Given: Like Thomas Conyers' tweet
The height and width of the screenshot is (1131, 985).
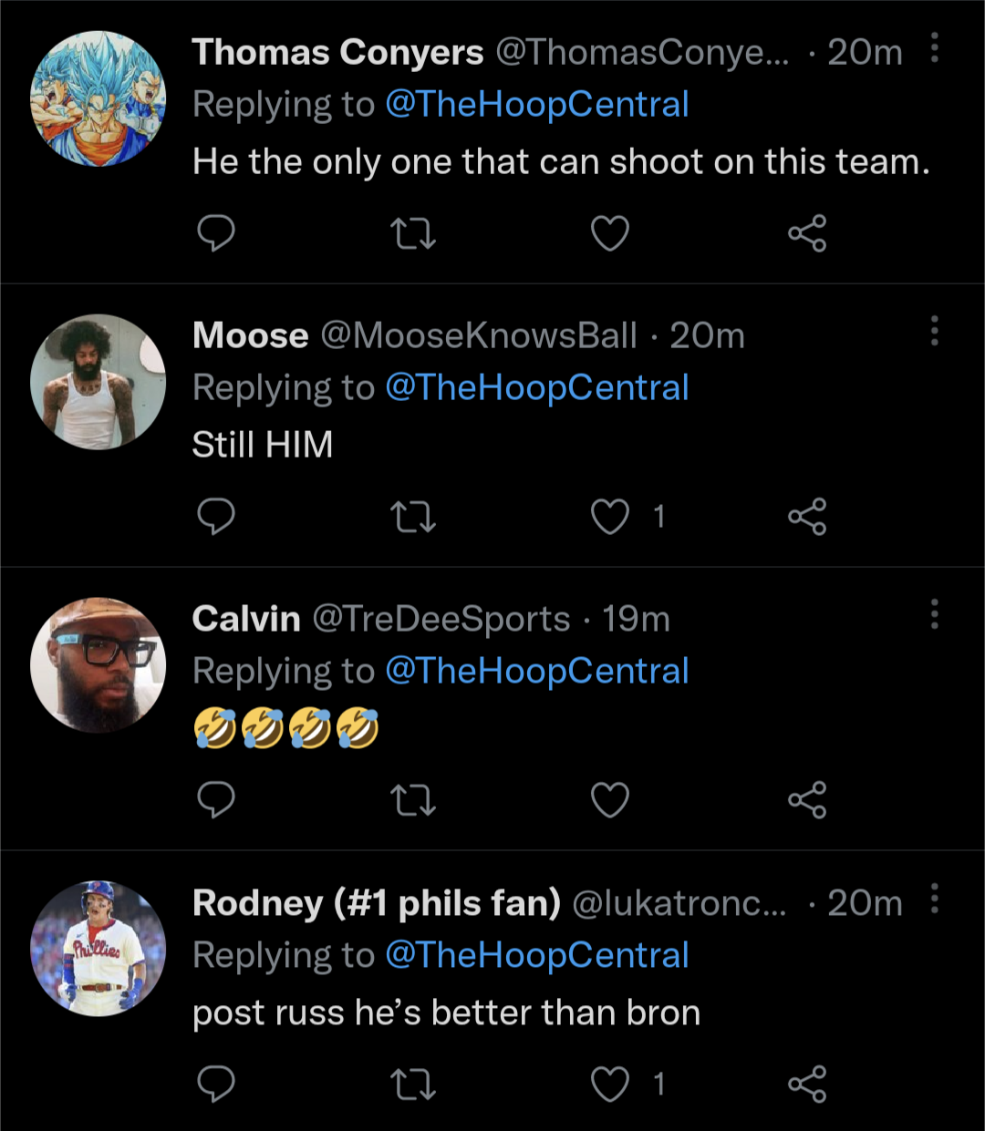Looking at the screenshot, I should coord(610,233).
